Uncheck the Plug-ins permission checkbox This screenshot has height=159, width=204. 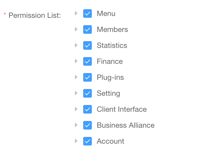point(88,77)
